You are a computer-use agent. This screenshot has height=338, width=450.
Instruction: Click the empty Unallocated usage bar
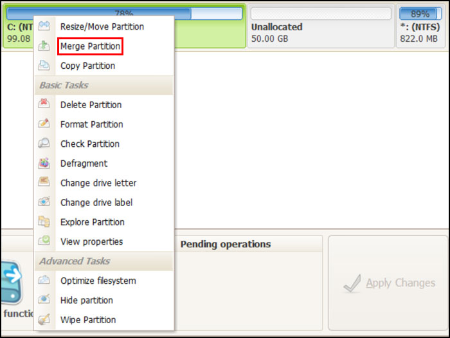(x=321, y=14)
